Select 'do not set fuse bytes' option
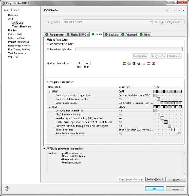The height and width of the screenshot is (196, 189). pyautogui.click(x=48, y=44)
